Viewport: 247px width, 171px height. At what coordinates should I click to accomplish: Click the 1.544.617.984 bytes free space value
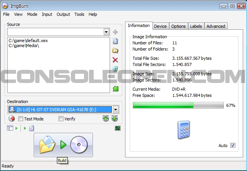[x=192, y=95]
